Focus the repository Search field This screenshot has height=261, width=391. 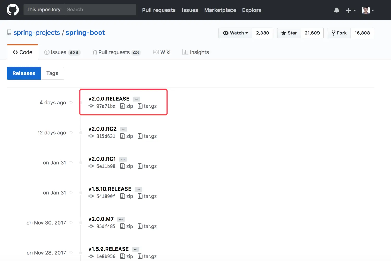100,9
